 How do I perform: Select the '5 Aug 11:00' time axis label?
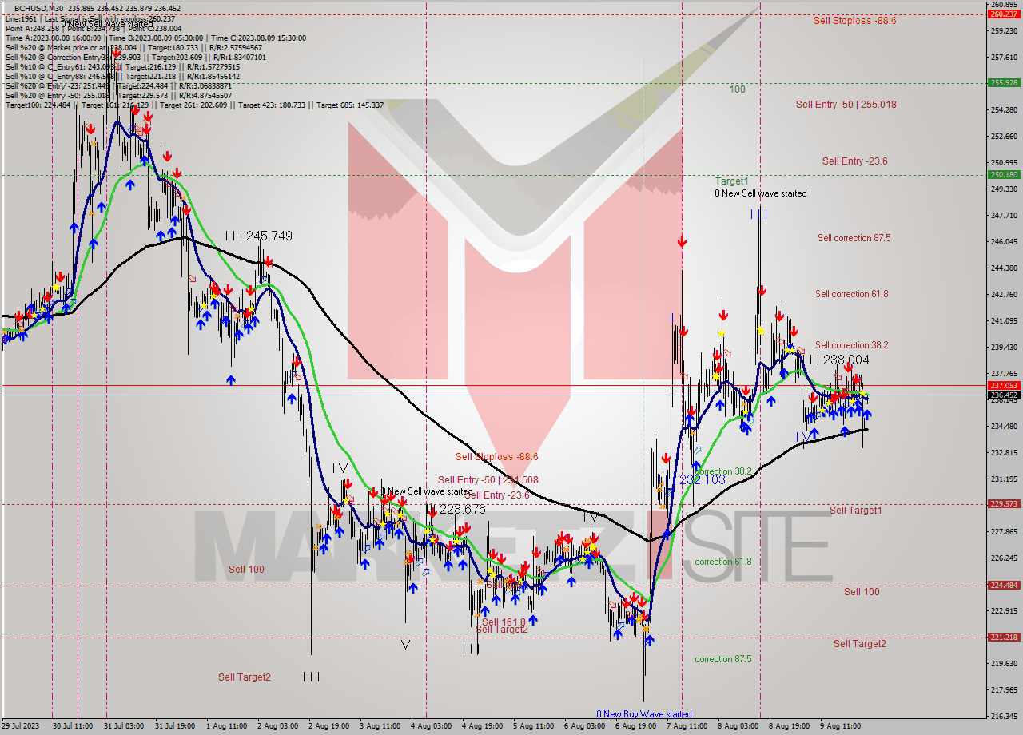point(533,726)
